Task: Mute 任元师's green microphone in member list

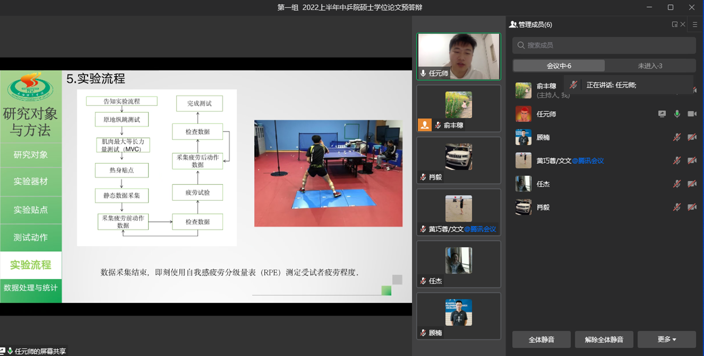Action: coord(677,114)
